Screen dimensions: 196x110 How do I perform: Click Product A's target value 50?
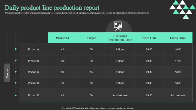click(91, 49)
